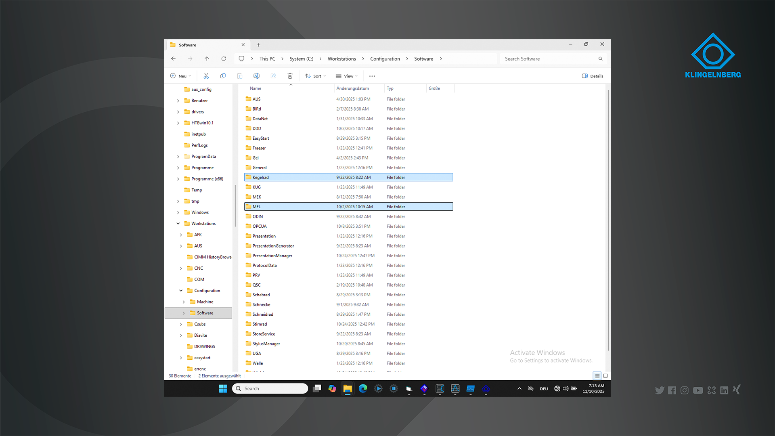Click File Explorer taskbar icon
Image resolution: width=775 pixels, height=436 pixels.
pos(348,388)
